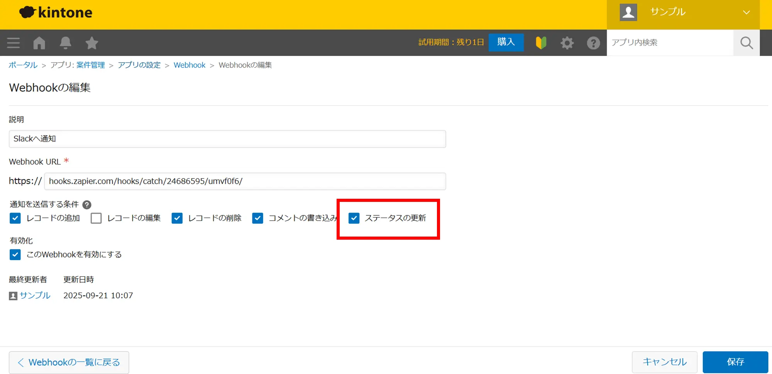Open bookmarks via the star icon
This screenshot has height=374, width=772.
click(x=91, y=43)
